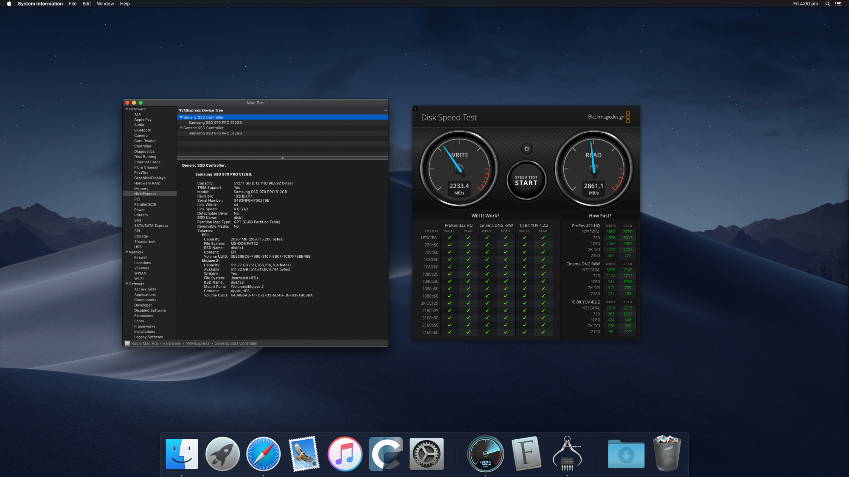849x477 pixels.
Task: Start the speed test
Action: (526, 181)
